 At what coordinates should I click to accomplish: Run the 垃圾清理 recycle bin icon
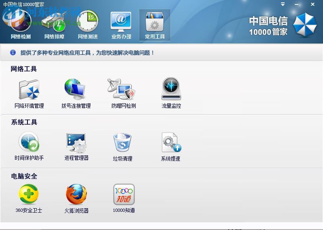(122, 142)
